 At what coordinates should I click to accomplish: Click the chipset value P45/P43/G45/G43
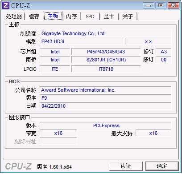click(x=106, y=52)
